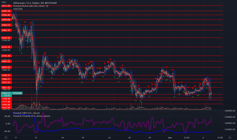Click the 2509.00 price level label
Viewport: 237px width, 140px height.
pyautogui.click(x=6, y=20)
